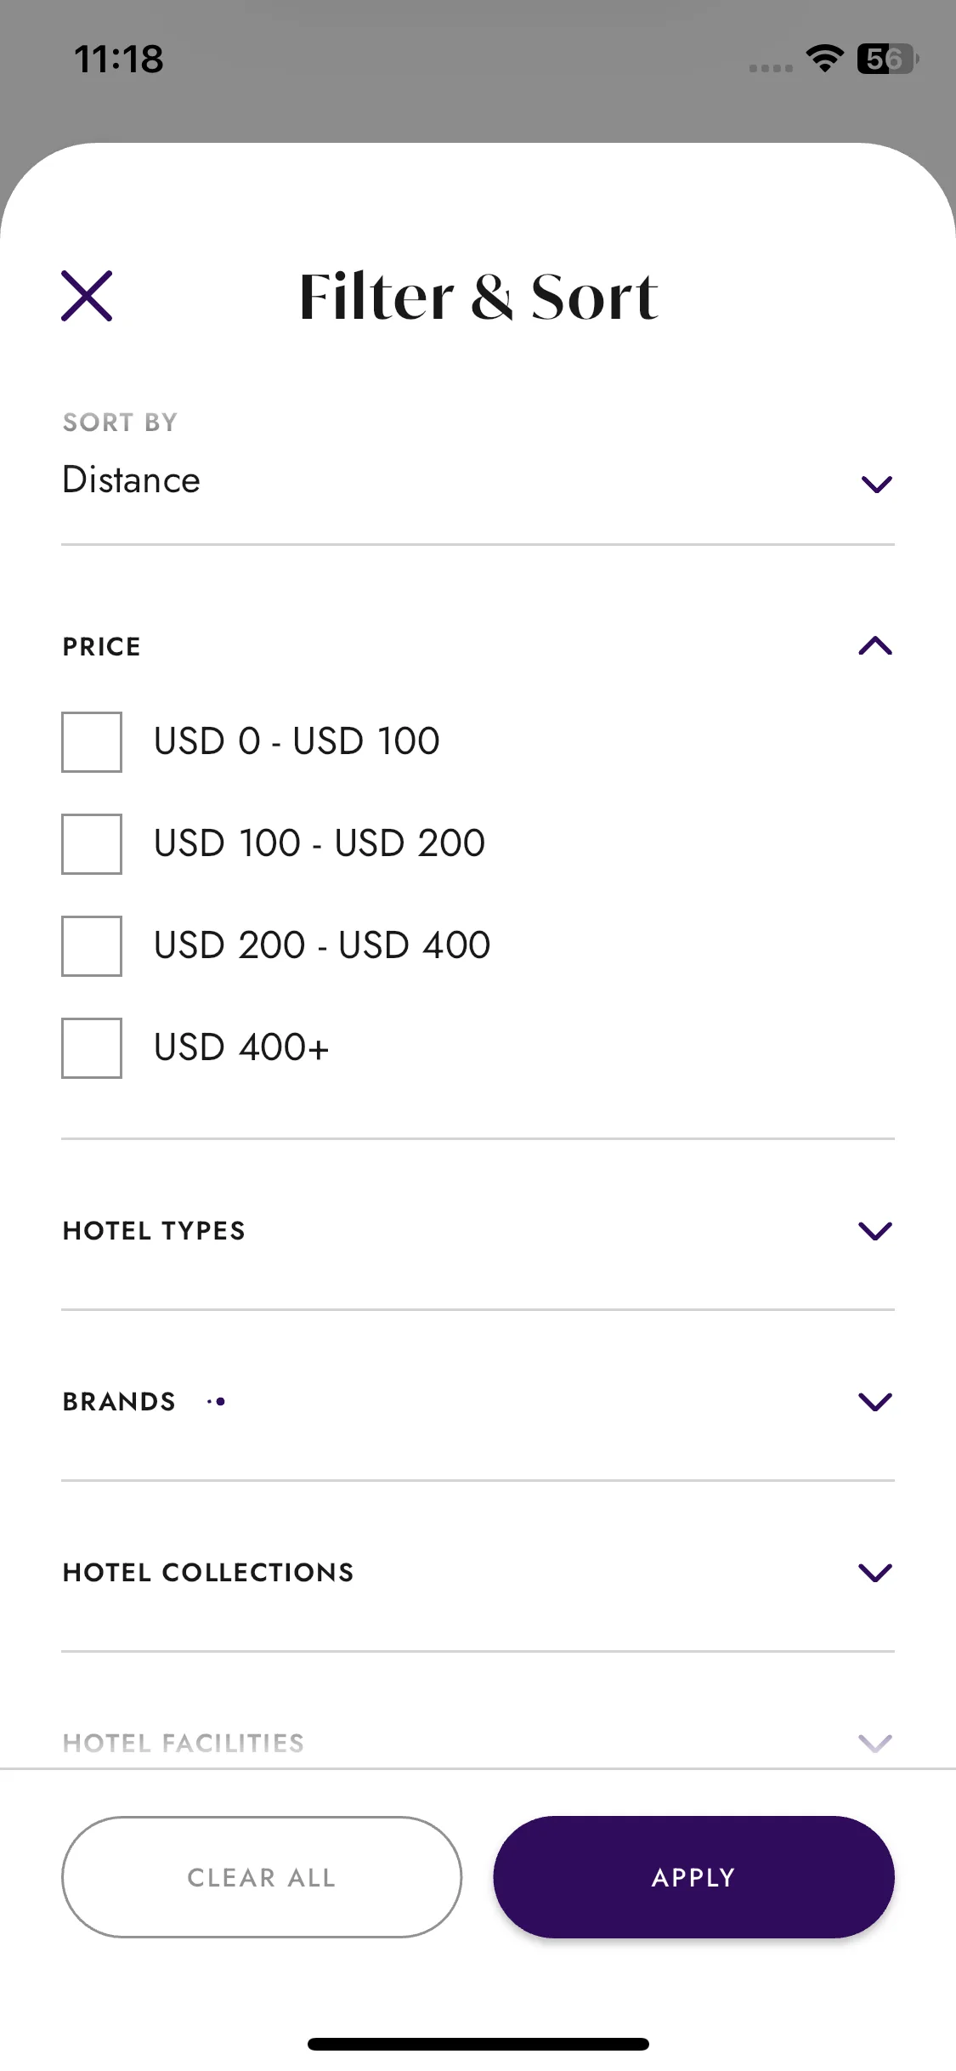Screen dimensions: 956x2071
Task: Check the USD 0 - USD 100 box
Action: pyautogui.click(x=92, y=741)
